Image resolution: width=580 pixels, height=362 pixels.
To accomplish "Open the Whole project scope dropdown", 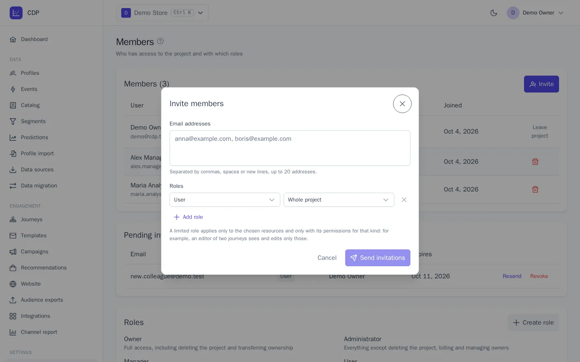I will (339, 200).
